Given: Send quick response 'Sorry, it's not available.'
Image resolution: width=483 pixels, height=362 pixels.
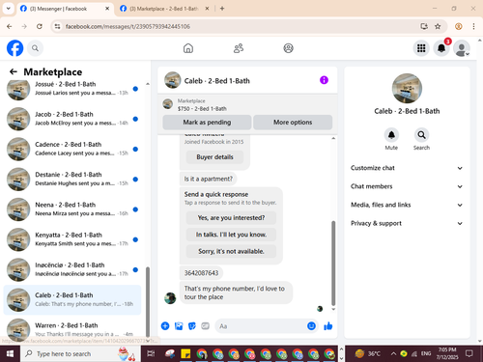Looking at the screenshot, I should 231,251.
